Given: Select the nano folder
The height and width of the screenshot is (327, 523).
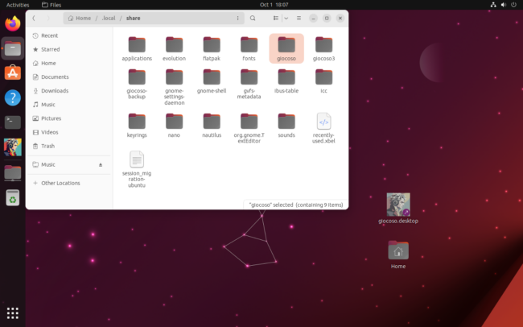Looking at the screenshot, I should [x=174, y=126].
